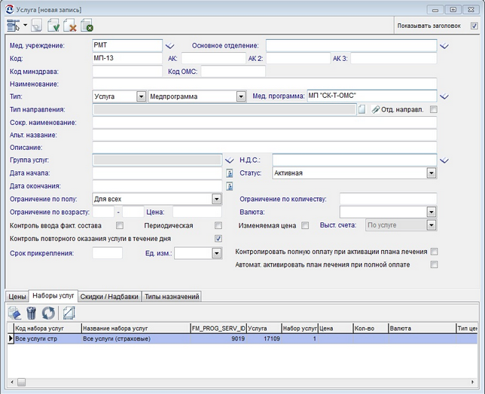485x394 pixels.
Task: Click the grid horizontal scrollbar thumb
Action: click(x=21, y=382)
